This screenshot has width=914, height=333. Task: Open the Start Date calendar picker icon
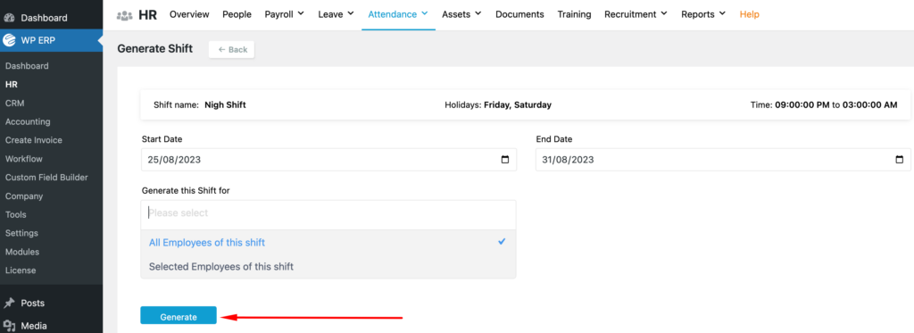(x=505, y=160)
